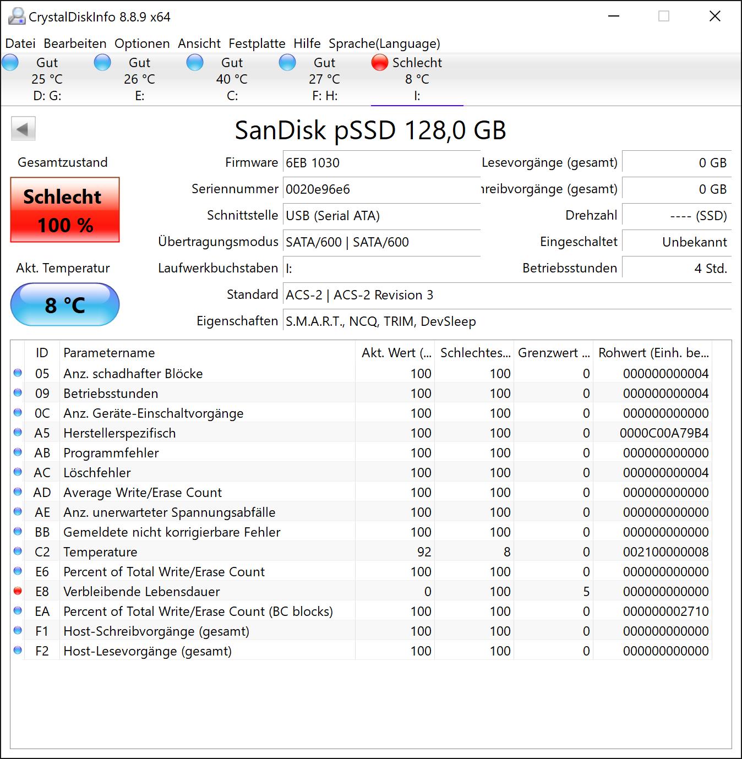742x759 pixels.
Task: Click the Lesevorgänge (gesamt) value 0 GB
Action: coord(676,163)
